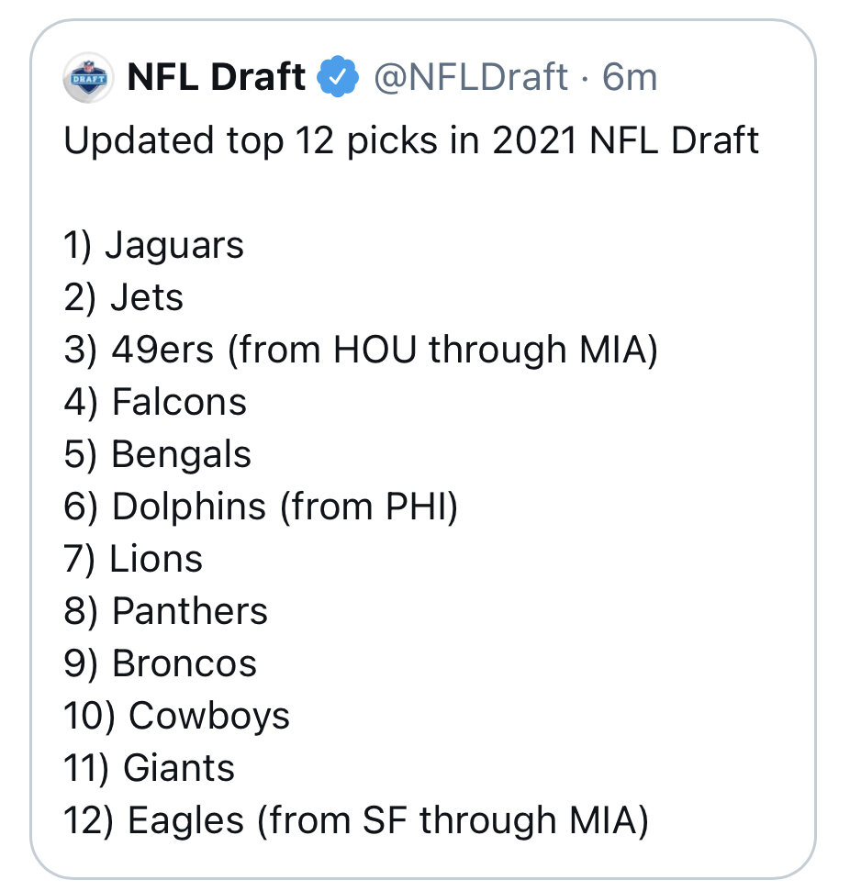Viewport: 861px width, 891px height.
Task: Select the '1) Jaguars' pick line
Action: [x=154, y=246]
